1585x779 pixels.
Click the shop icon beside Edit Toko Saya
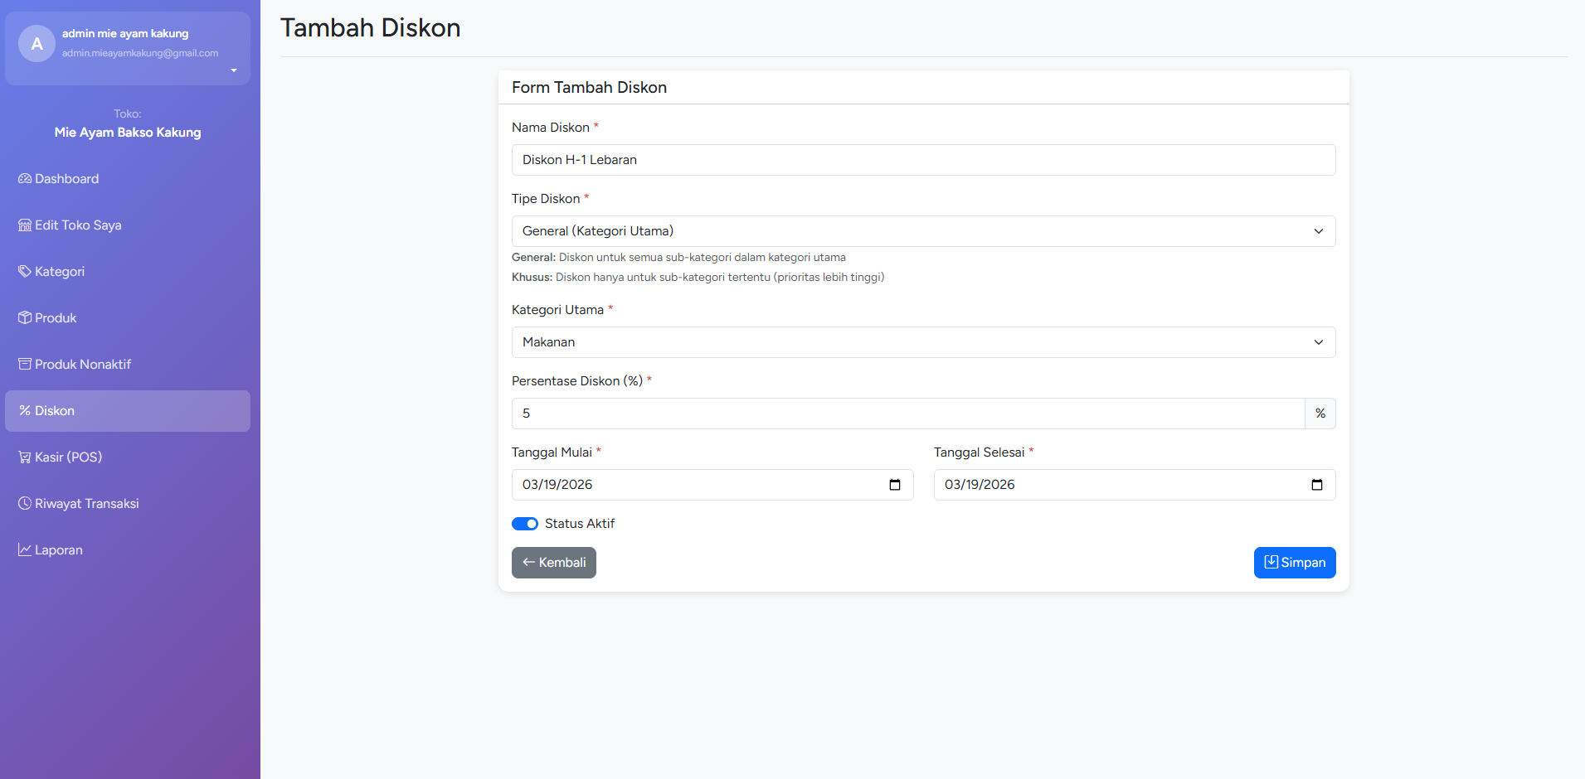coord(25,225)
